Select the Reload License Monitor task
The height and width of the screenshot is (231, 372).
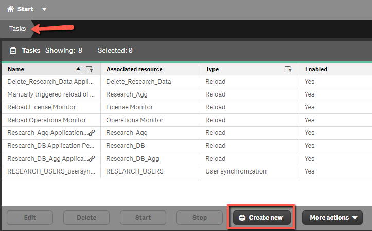pos(42,107)
